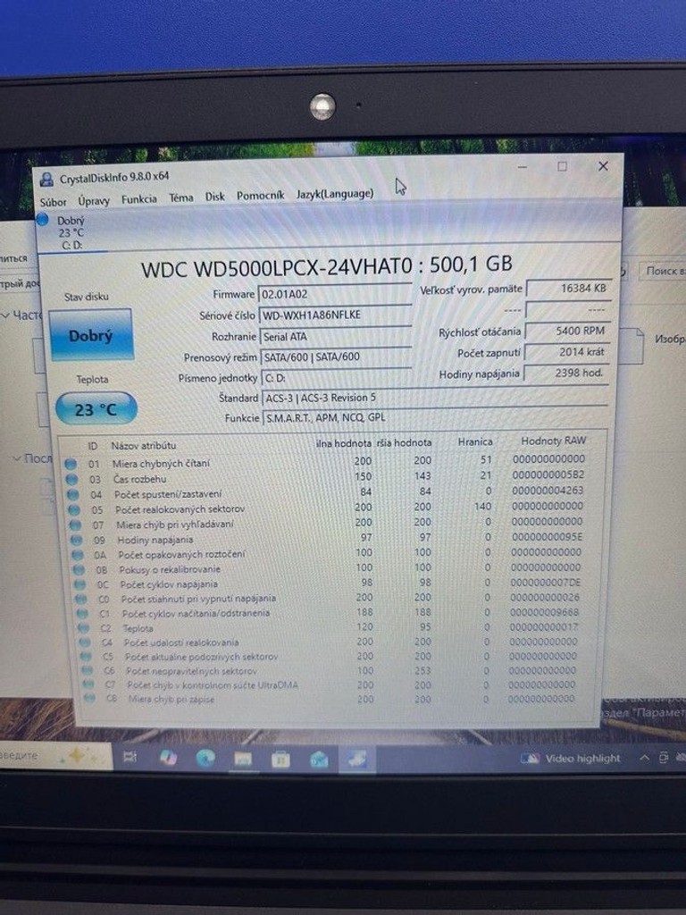This screenshot has height=915, width=686.
Task: Click status icon for 0C Počet cyklov napájania
Action: click(79, 584)
